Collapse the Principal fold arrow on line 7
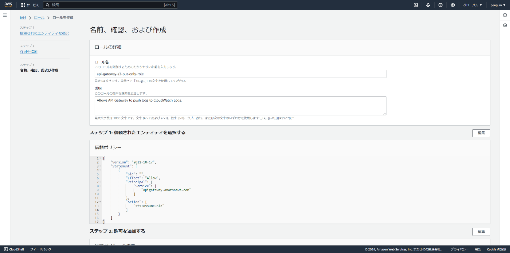 [x=100, y=182]
